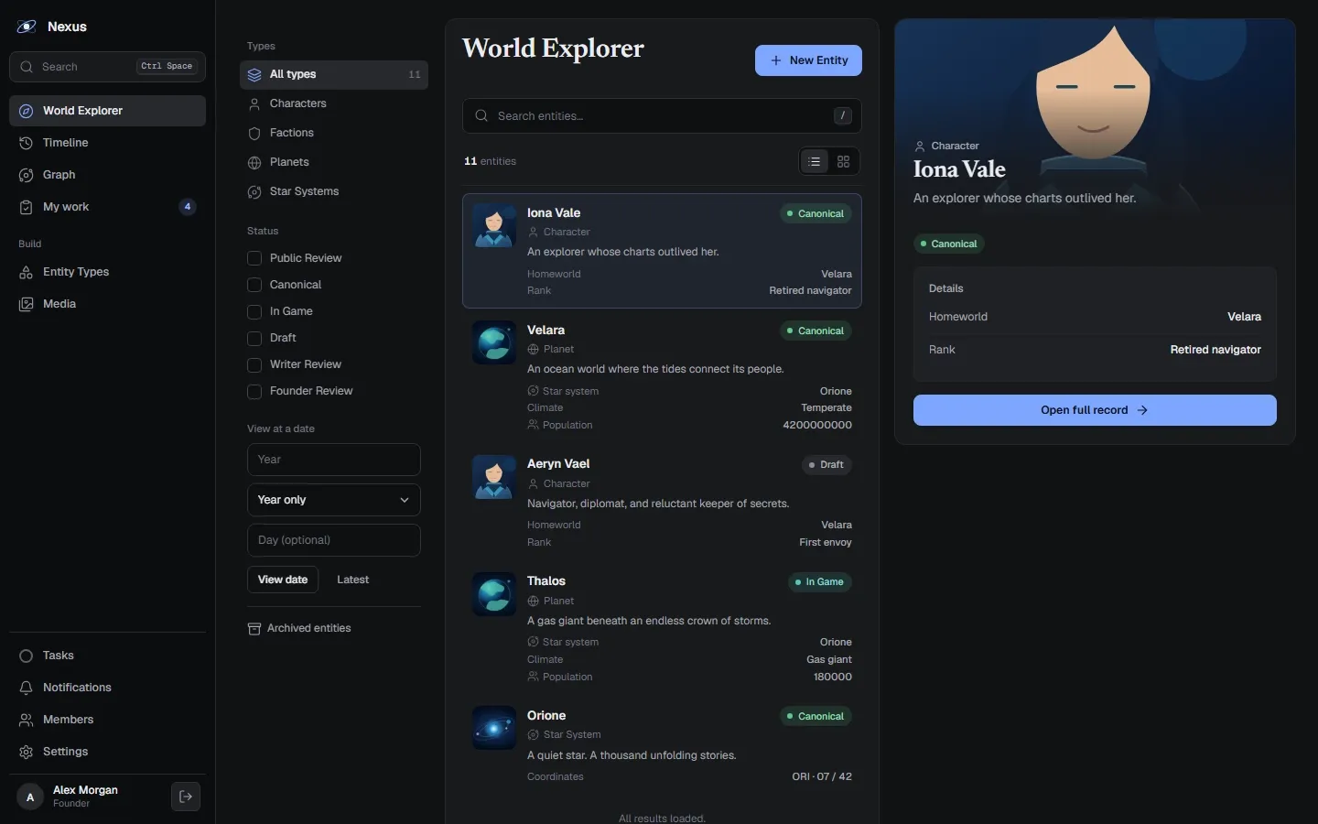Focus the Day (optional) field
This screenshot has width=1318, height=824.
[x=334, y=540]
